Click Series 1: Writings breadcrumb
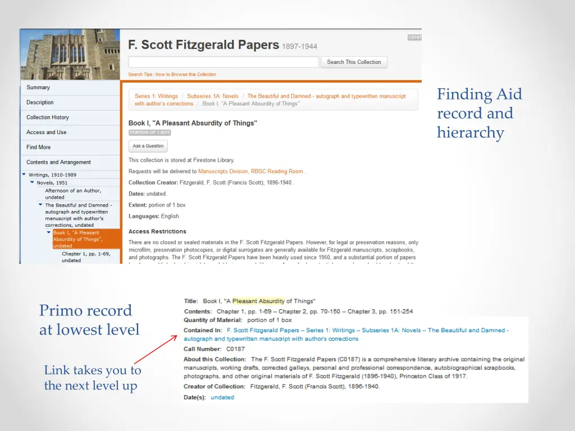This screenshot has width=575, height=431. click(156, 96)
